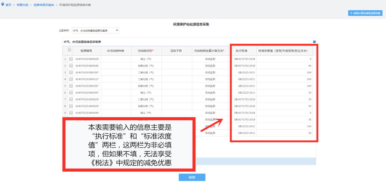Click the 烟尘(气) cell in row 1
The image size is (386, 182).
coord(146,59)
